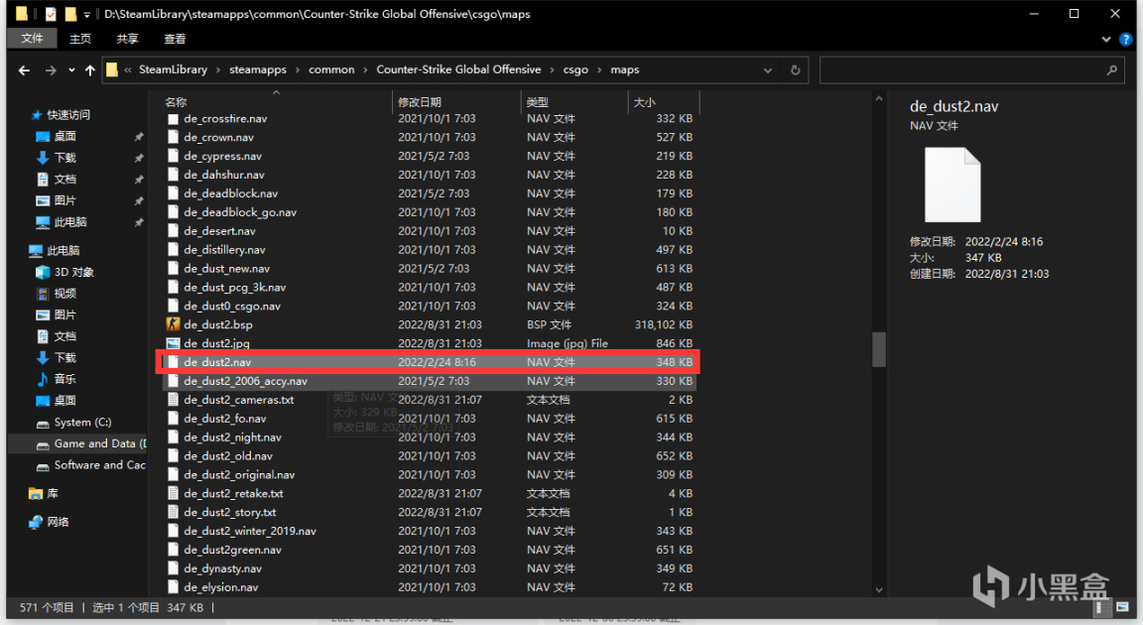This screenshot has height=625, width=1143.
Task: Switch to the 共享 ribbon tab
Action: (x=128, y=39)
